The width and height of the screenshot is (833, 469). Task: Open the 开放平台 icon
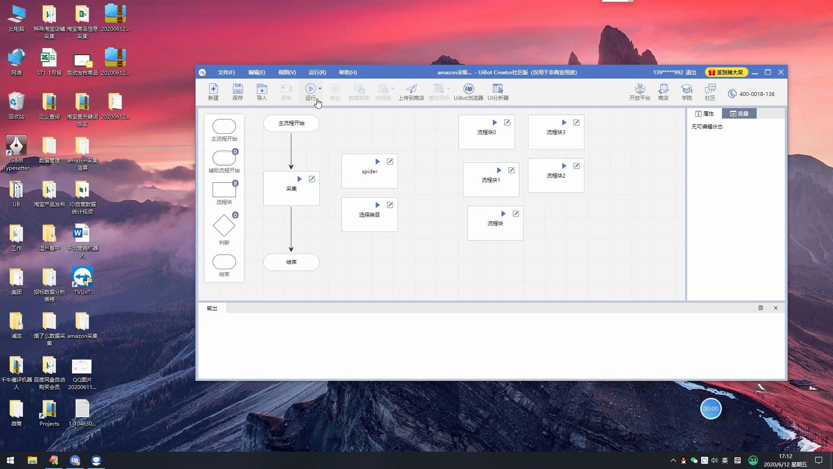coord(640,92)
